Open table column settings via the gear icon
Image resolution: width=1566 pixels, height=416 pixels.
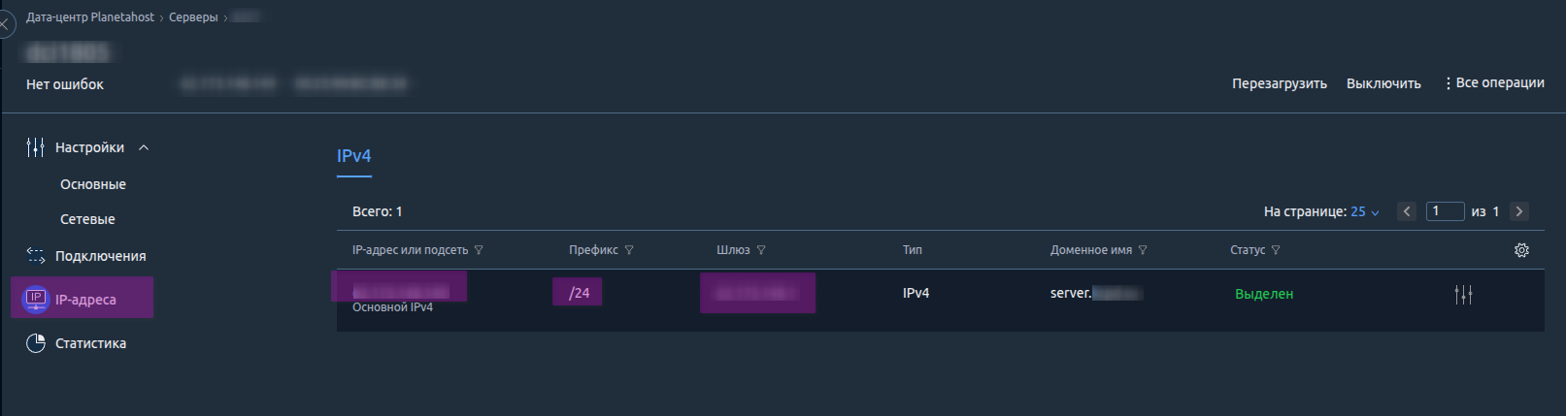pos(1521,250)
